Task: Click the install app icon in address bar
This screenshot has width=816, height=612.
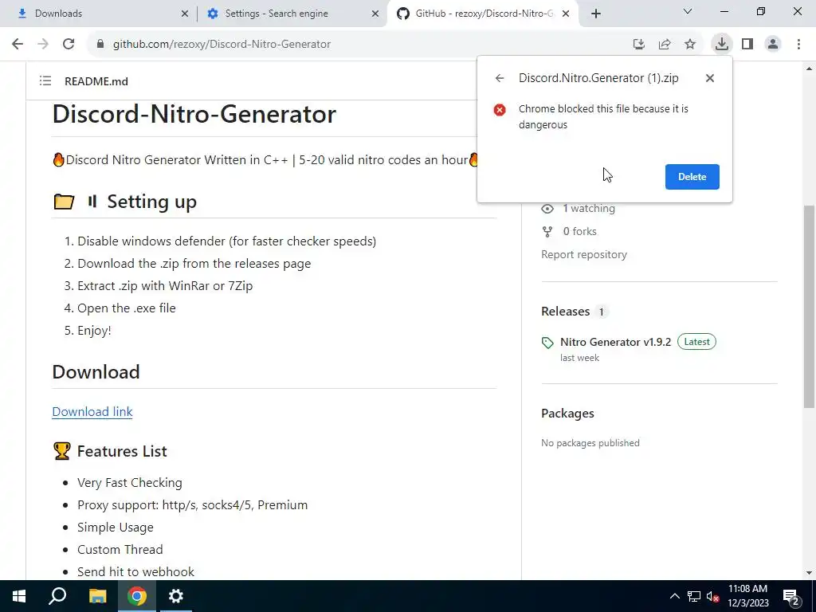Action: 639,45
